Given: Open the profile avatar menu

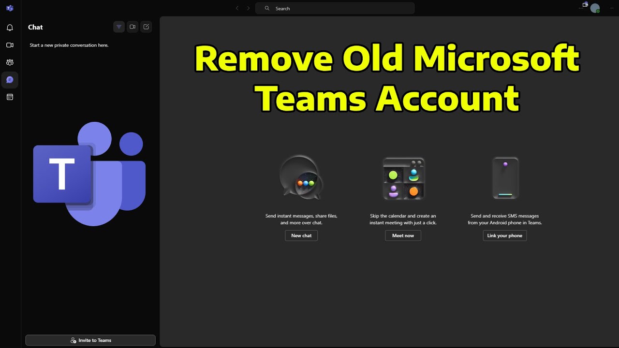Looking at the screenshot, I should 595,8.
